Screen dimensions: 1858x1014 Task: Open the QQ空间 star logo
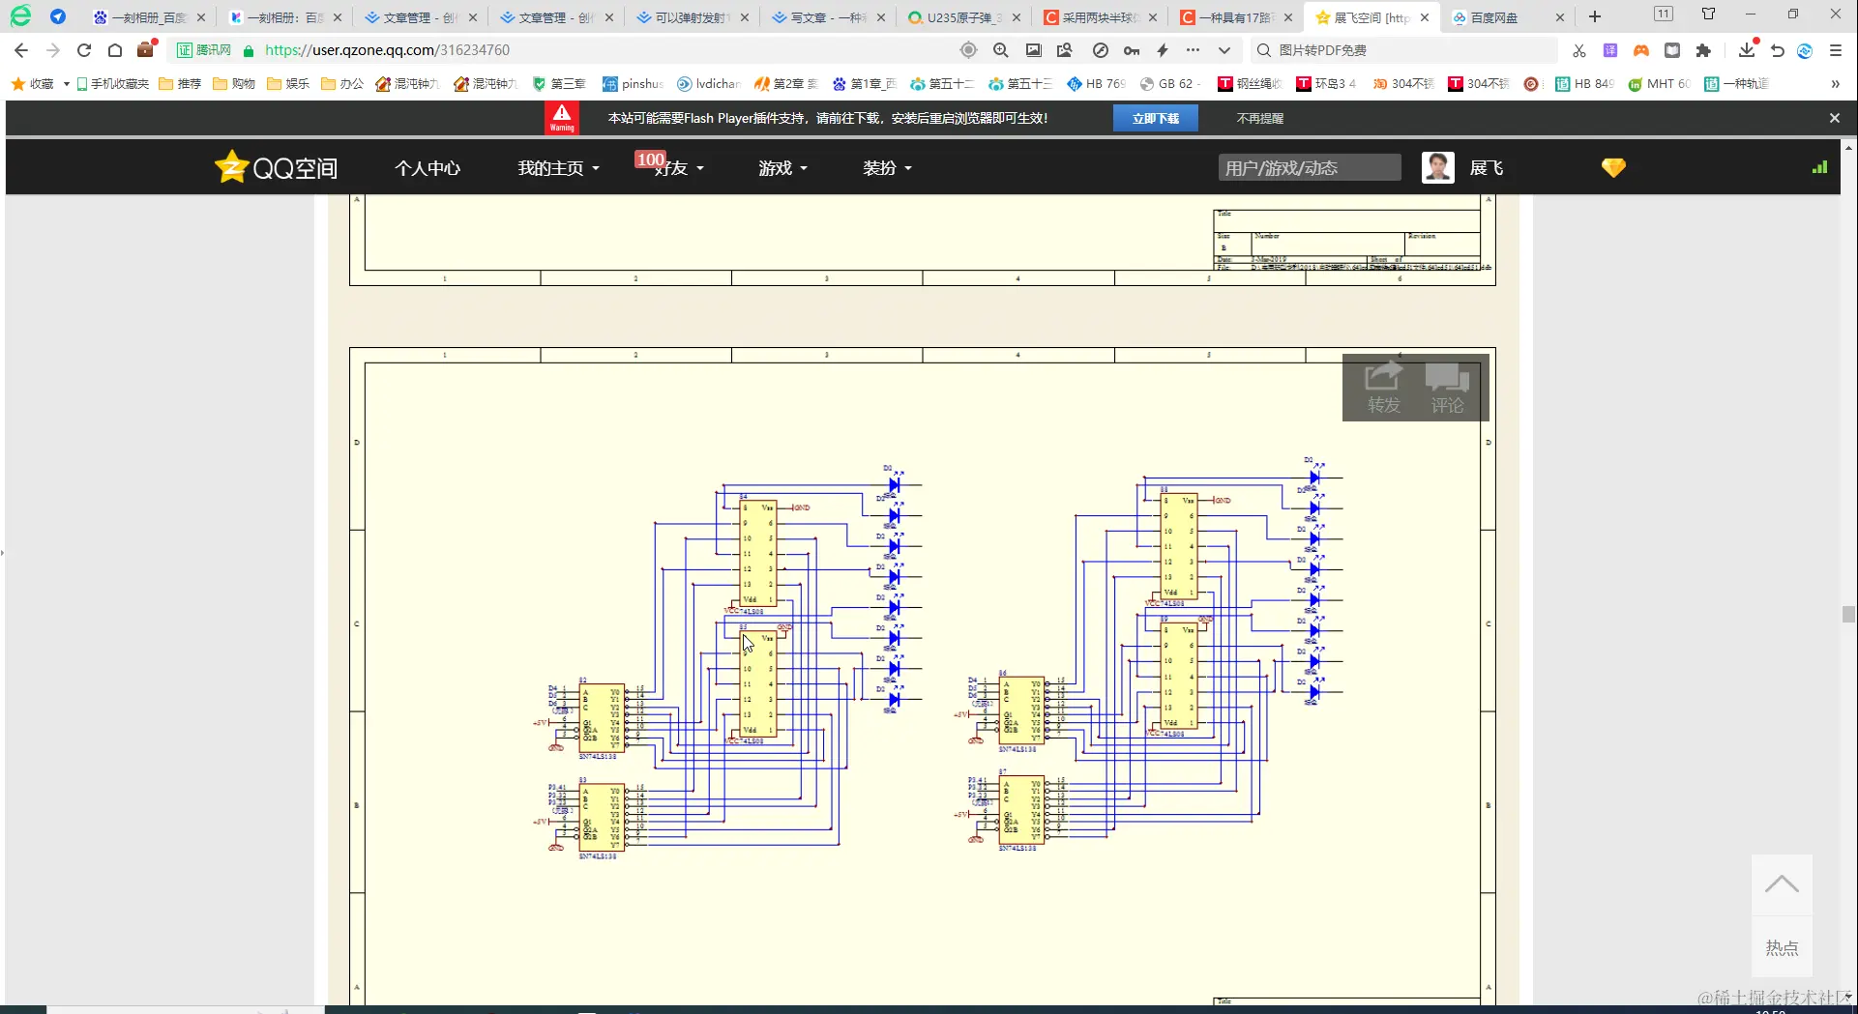pos(232,167)
